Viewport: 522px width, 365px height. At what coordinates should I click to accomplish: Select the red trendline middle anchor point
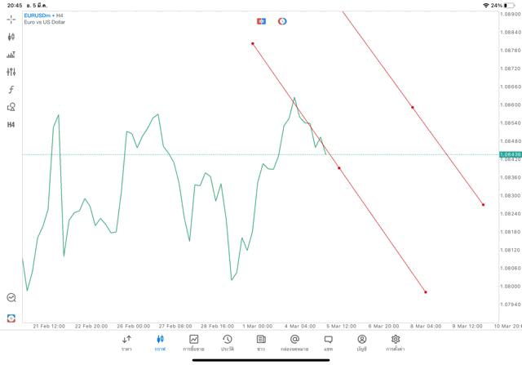coord(339,168)
